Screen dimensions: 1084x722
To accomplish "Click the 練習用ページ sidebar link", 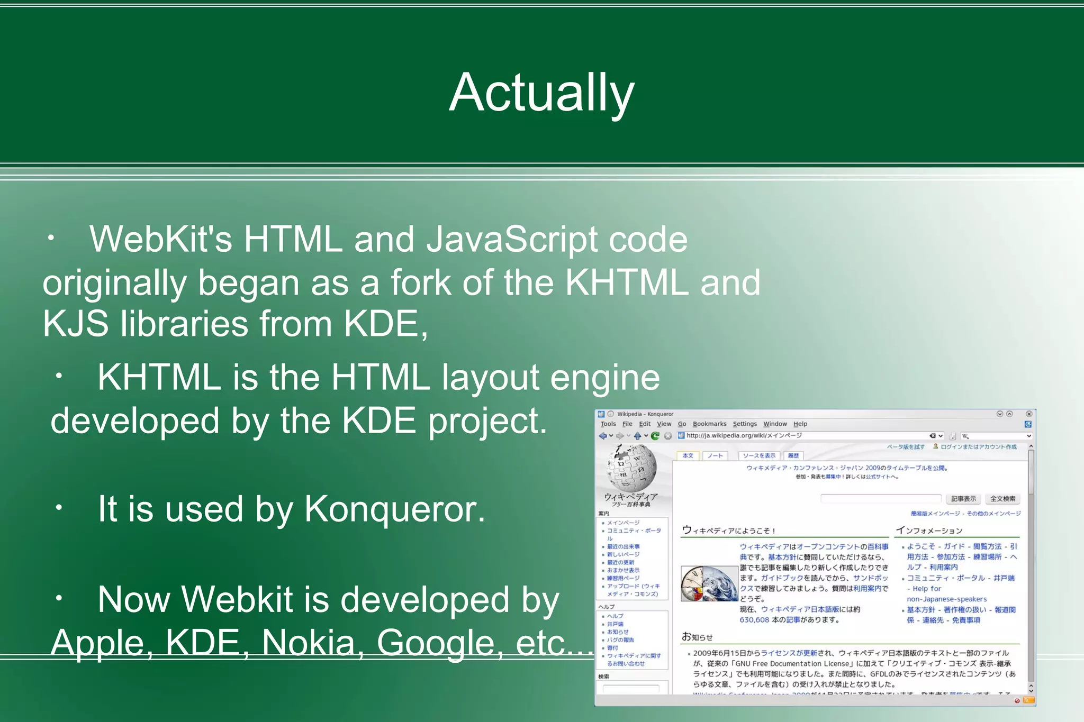I will tap(623, 578).
